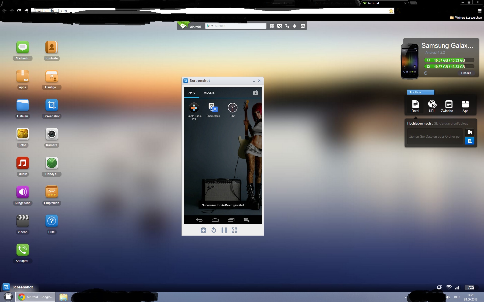Select Datei in the Toolbox
Viewport: 484px width, 302px height.
415,106
